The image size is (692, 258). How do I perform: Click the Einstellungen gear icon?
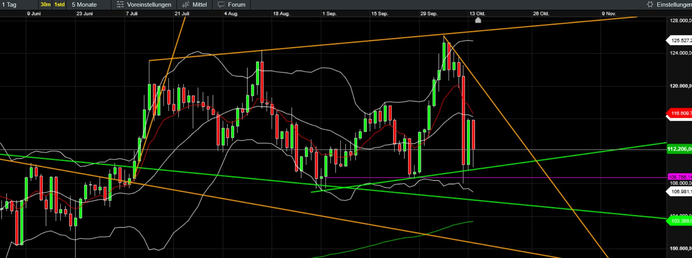(650, 4)
